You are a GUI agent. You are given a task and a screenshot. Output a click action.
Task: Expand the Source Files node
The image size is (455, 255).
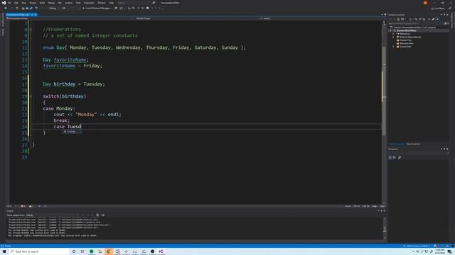point(393,47)
